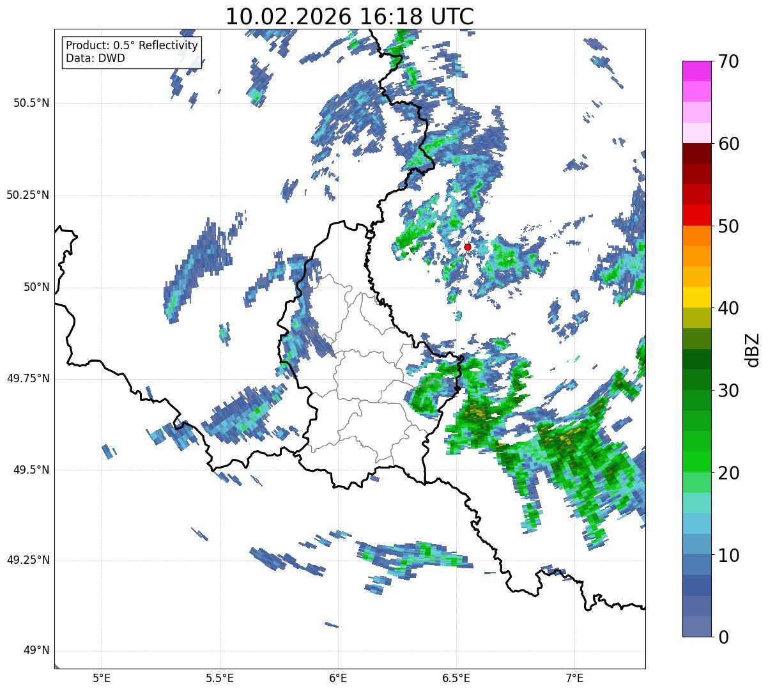This screenshot has height=691, width=768.
Task: Click the "Data: DWD" label
Action: tap(95, 58)
